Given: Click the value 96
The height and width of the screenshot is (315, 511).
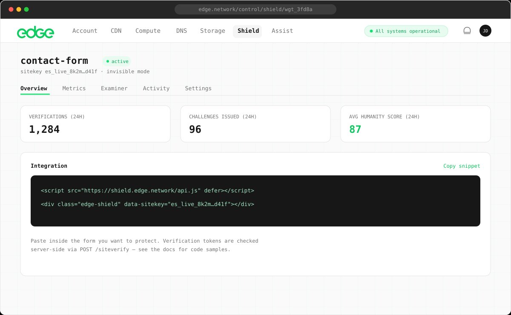Looking at the screenshot, I should (x=195, y=129).
